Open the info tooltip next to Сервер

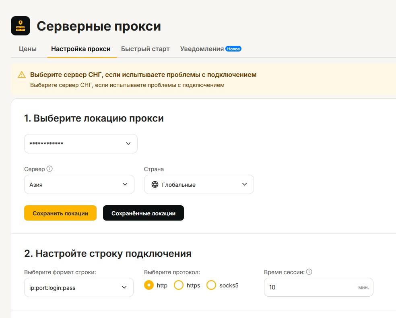(x=49, y=169)
